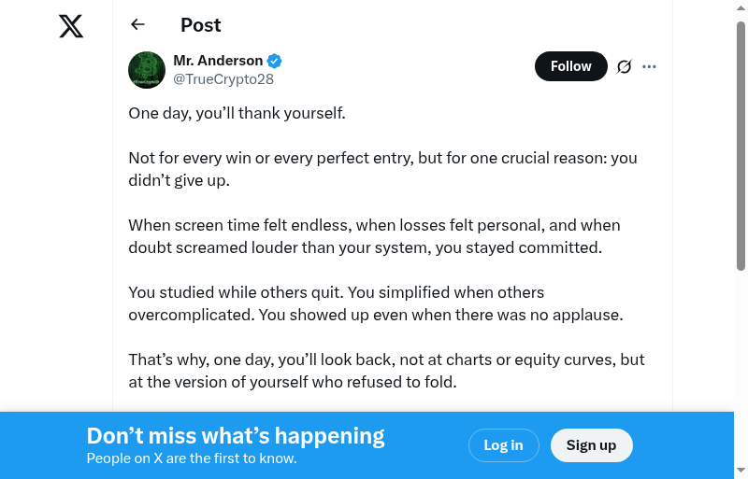Open the Mr. Anderson display name link
The width and height of the screenshot is (748, 479).
tap(218, 61)
